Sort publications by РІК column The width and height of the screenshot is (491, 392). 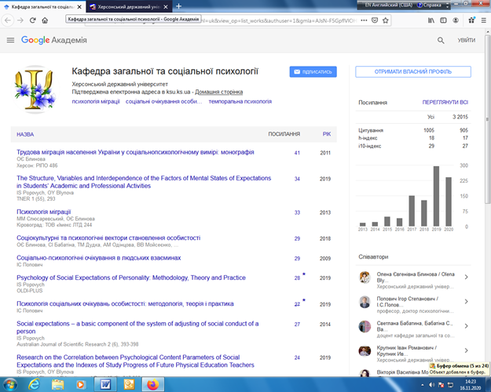tap(326, 134)
